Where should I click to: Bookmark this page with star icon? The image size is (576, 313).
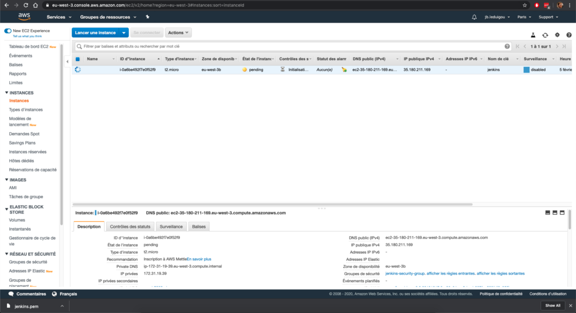tap(525, 5)
